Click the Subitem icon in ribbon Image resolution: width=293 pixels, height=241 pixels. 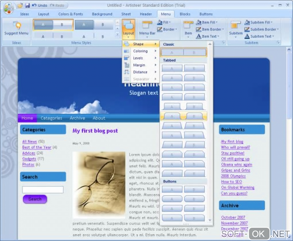click(236, 25)
